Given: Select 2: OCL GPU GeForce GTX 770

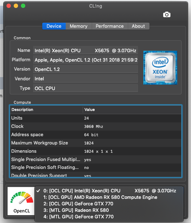Looking at the screenshot, I should (109, 204).
